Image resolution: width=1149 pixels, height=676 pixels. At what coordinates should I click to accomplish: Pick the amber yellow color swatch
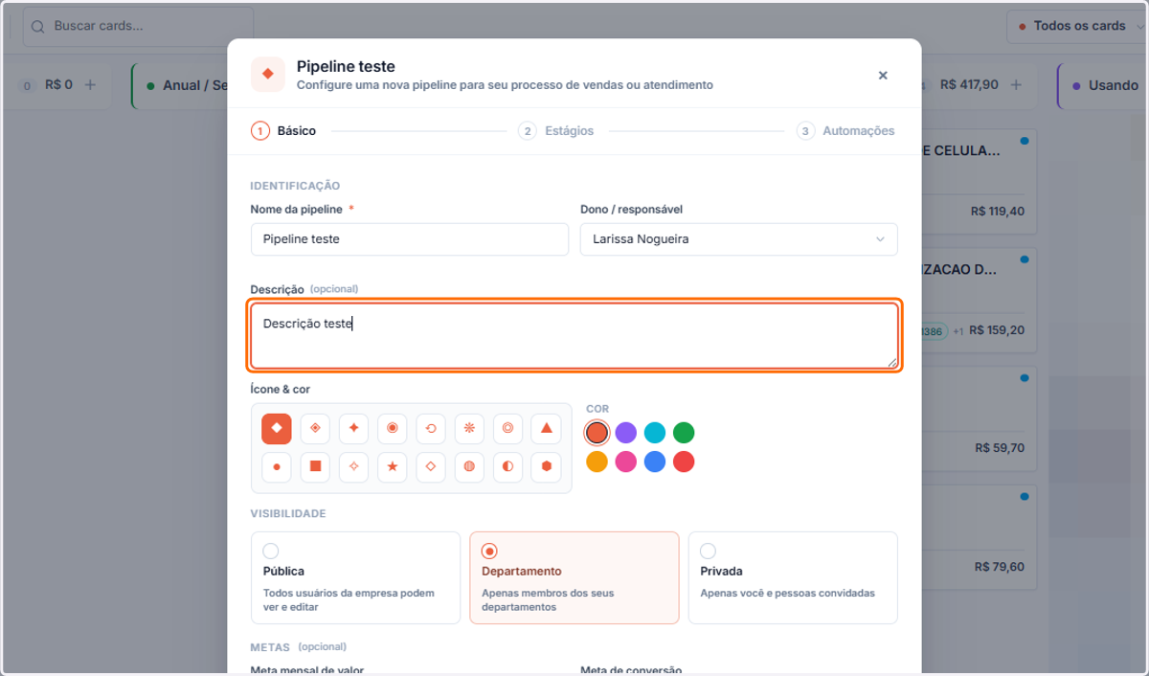tap(597, 462)
